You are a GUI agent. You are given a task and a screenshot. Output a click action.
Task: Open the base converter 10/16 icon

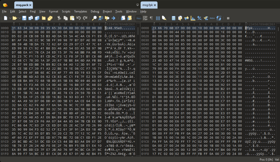219,18
